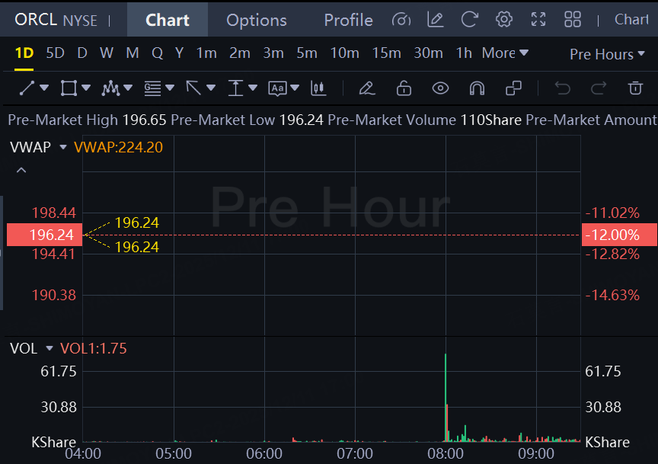
Task: Switch to the Chart tab
Action: [x=168, y=20]
